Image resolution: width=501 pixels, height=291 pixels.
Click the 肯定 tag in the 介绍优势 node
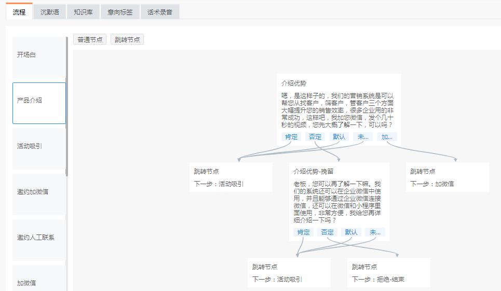click(x=291, y=137)
